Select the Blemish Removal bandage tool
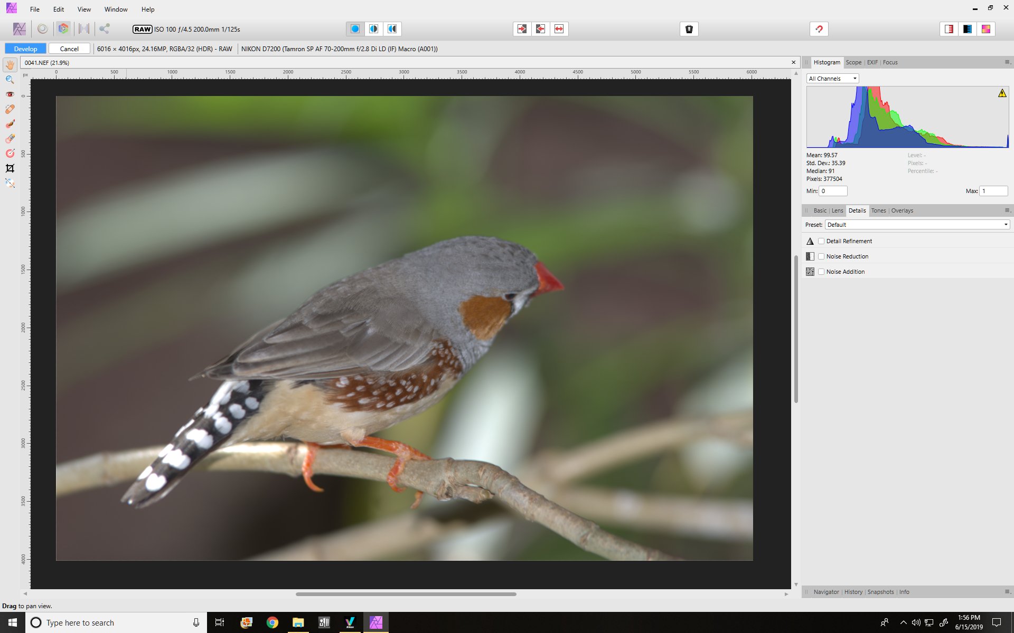The height and width of the screenshot is (633, 1014). tap(10, 109)
